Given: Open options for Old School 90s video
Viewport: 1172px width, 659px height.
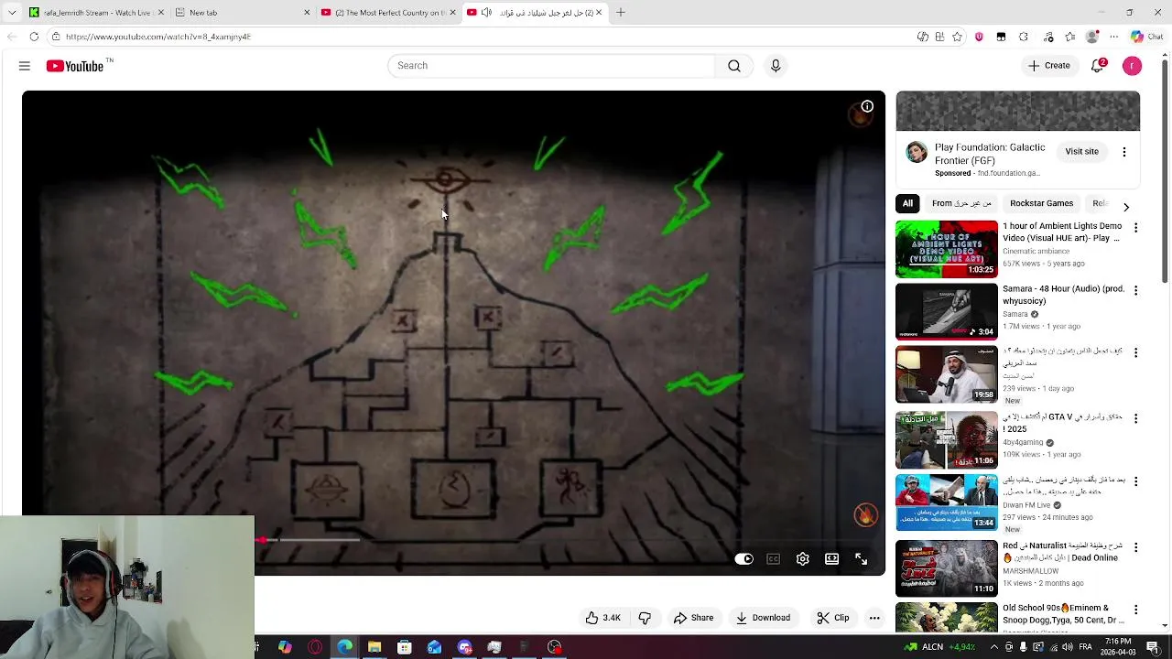Looking at the screenshot, I should [1135, 610].
